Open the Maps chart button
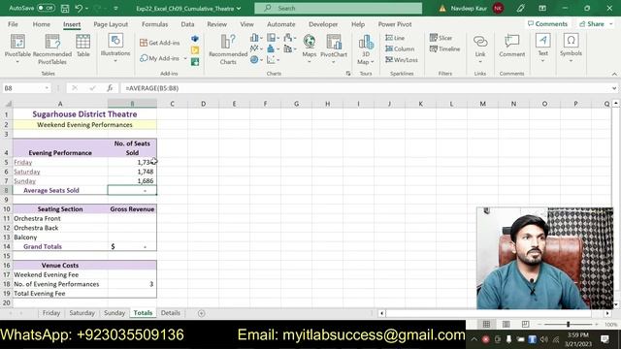This screenshot has width=621, height=349. click(x=309, y=48)
